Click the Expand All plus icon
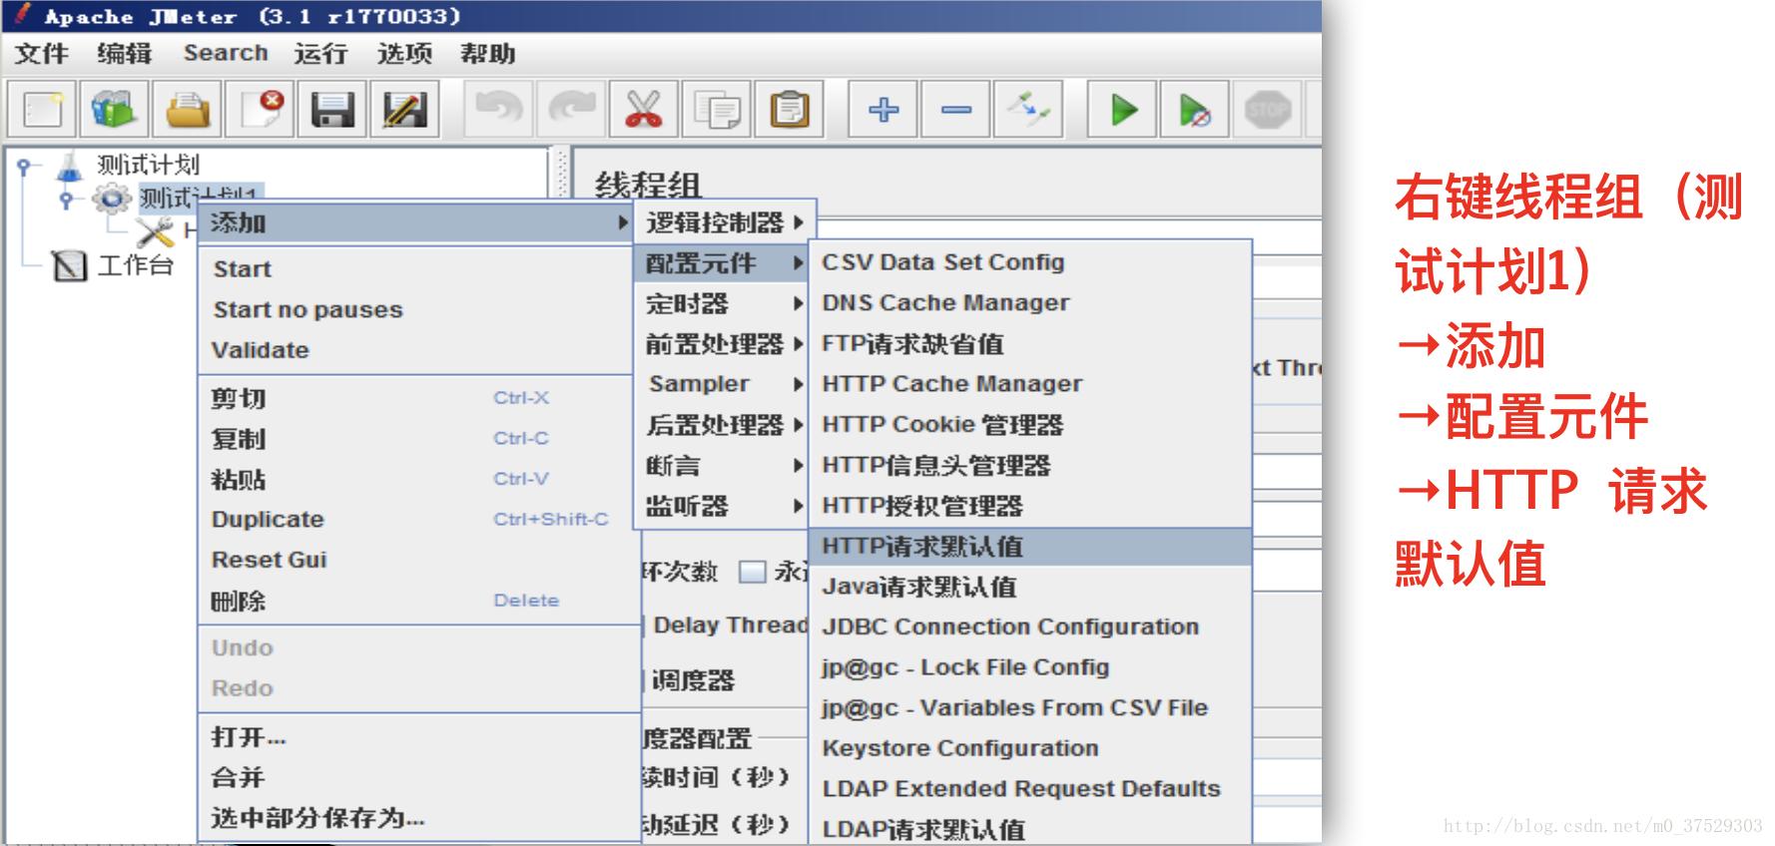 click(884, 109)
